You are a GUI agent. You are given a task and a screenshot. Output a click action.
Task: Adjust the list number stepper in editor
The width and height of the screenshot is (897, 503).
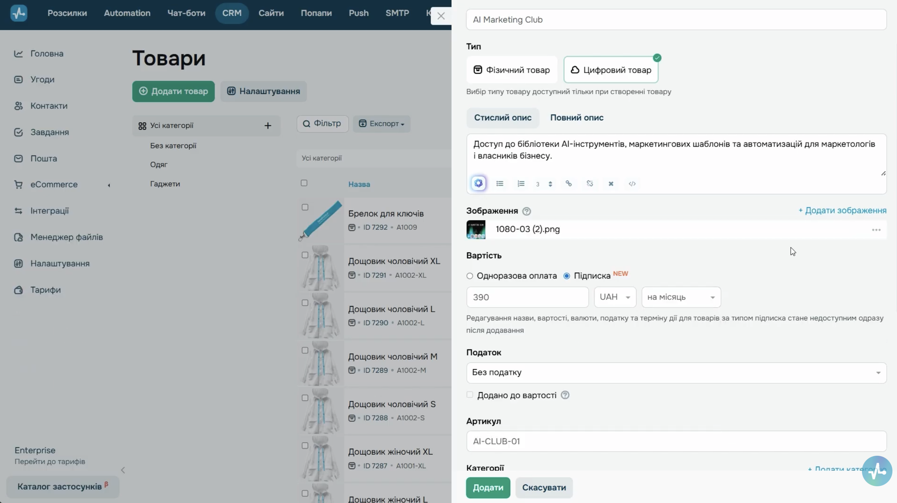click(550, 184)
